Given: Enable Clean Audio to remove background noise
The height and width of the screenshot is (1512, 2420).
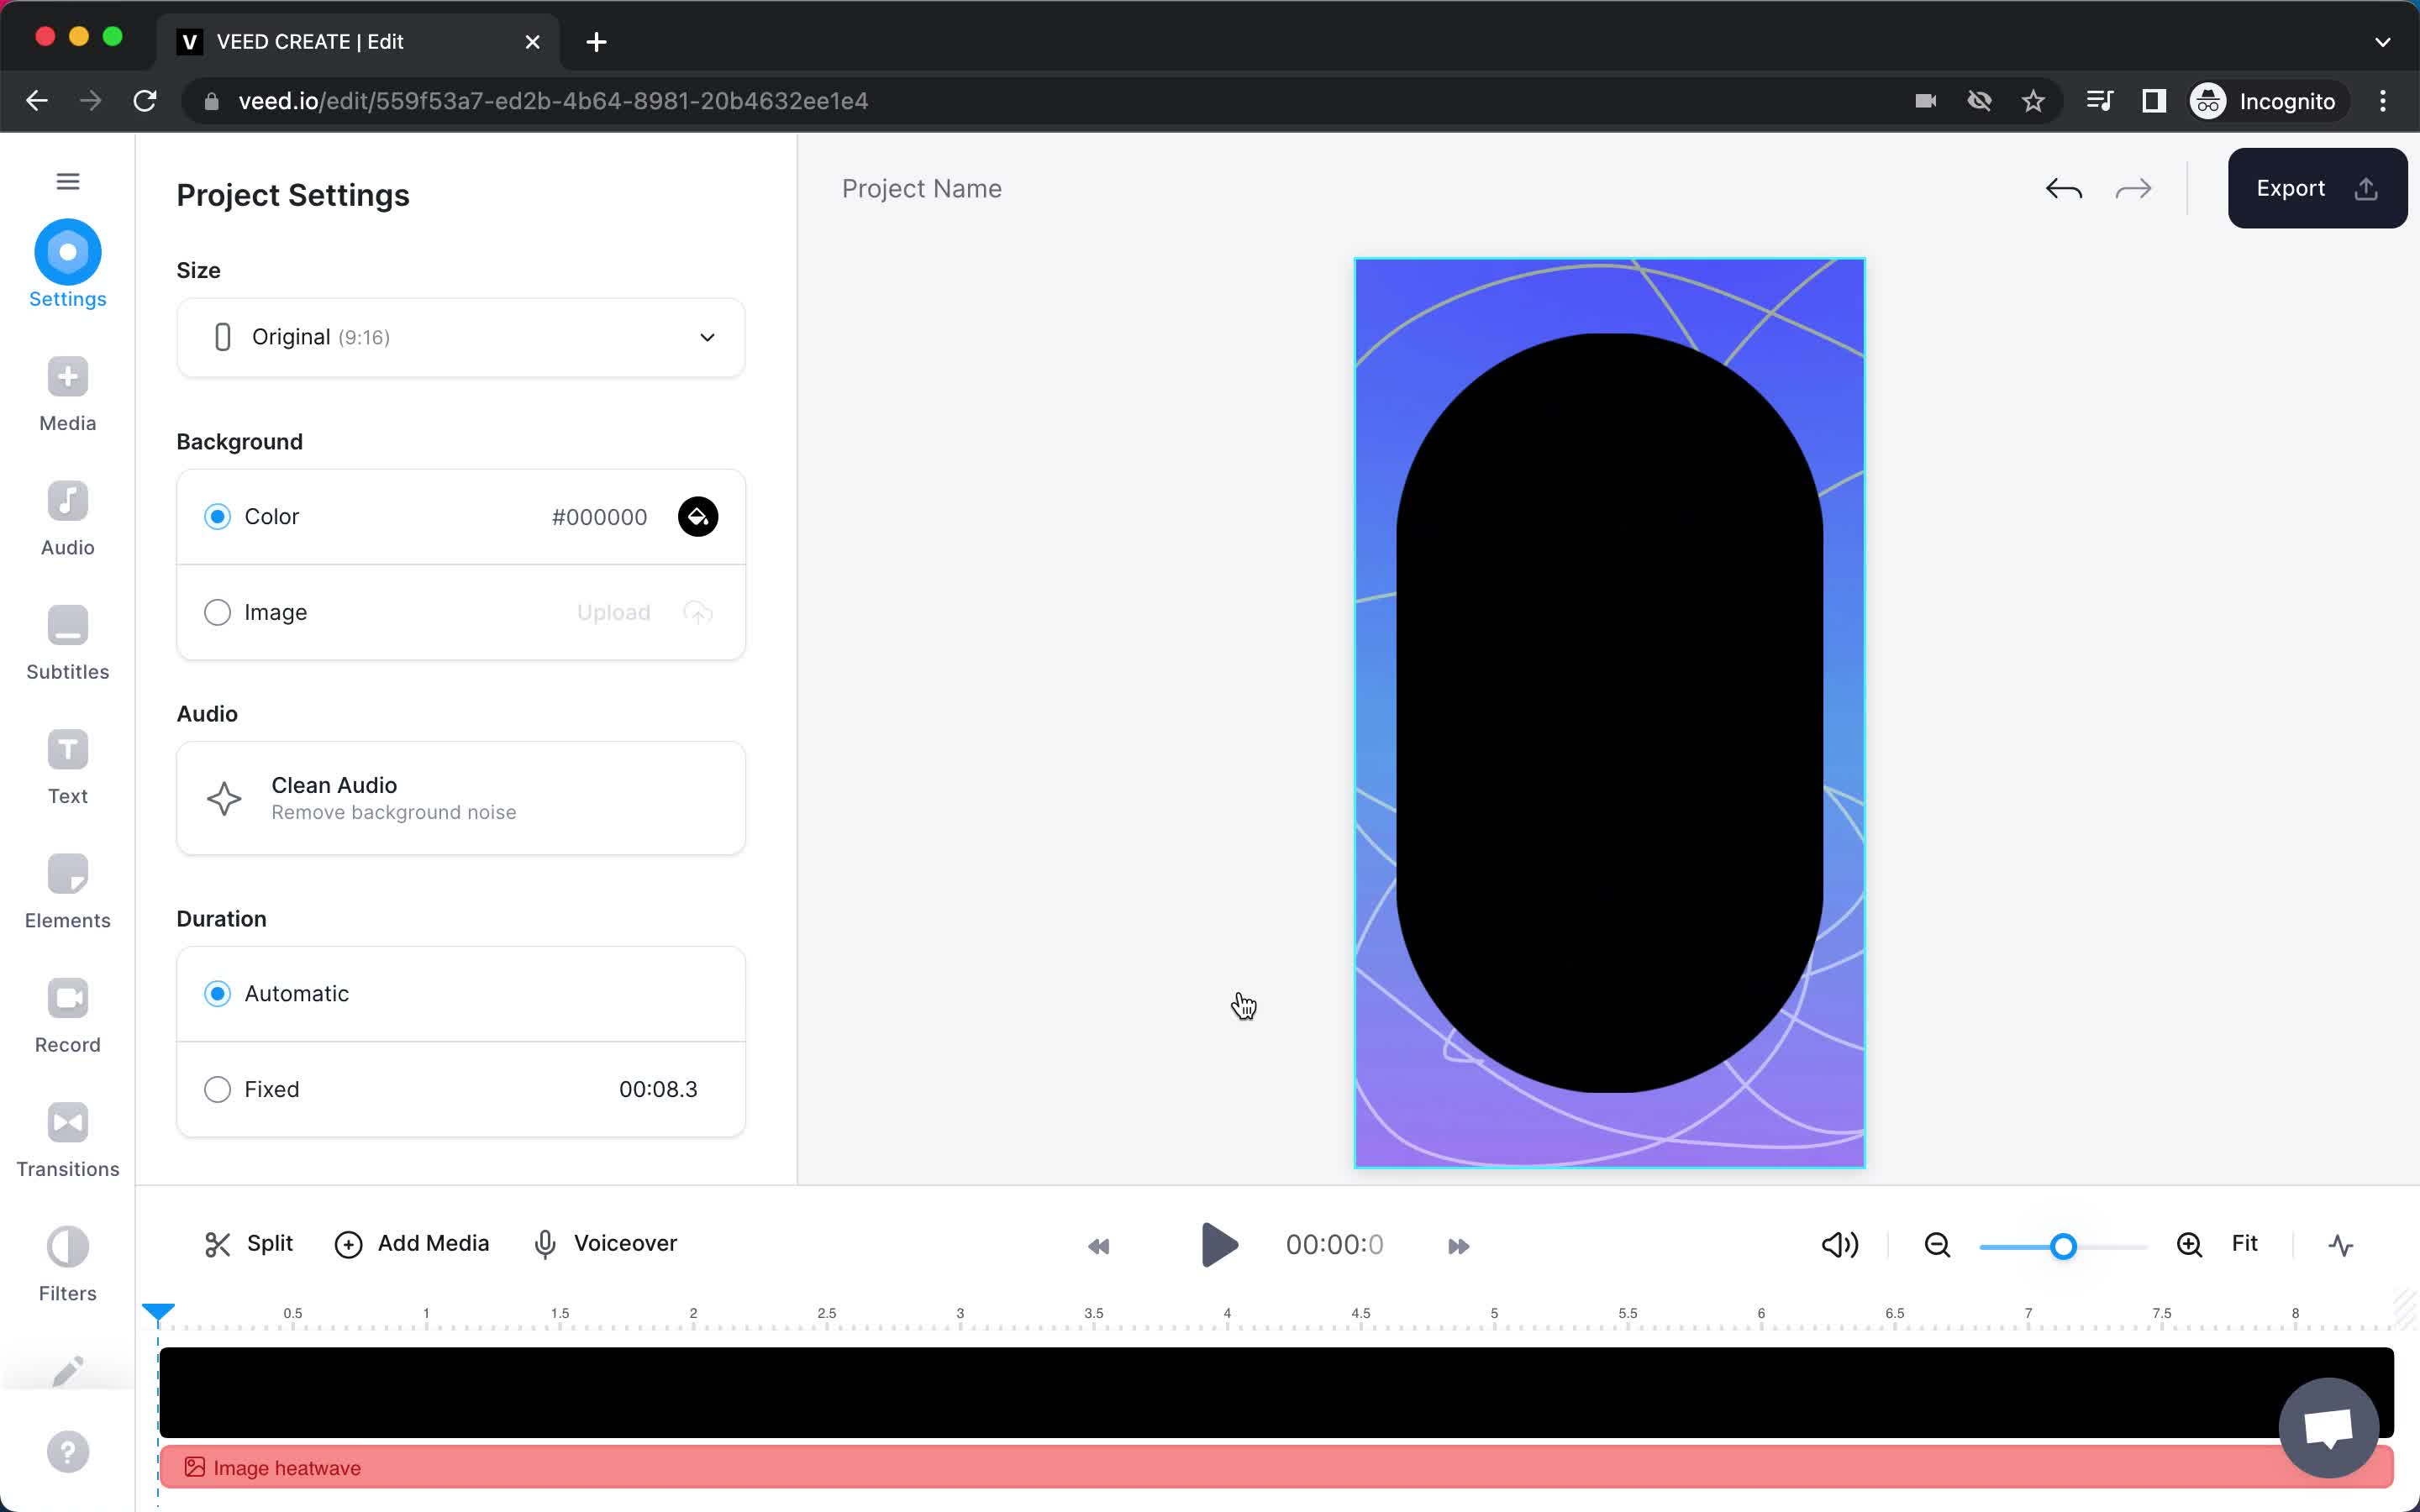Looking at the screenshot, I should click(x=460, y=798).
